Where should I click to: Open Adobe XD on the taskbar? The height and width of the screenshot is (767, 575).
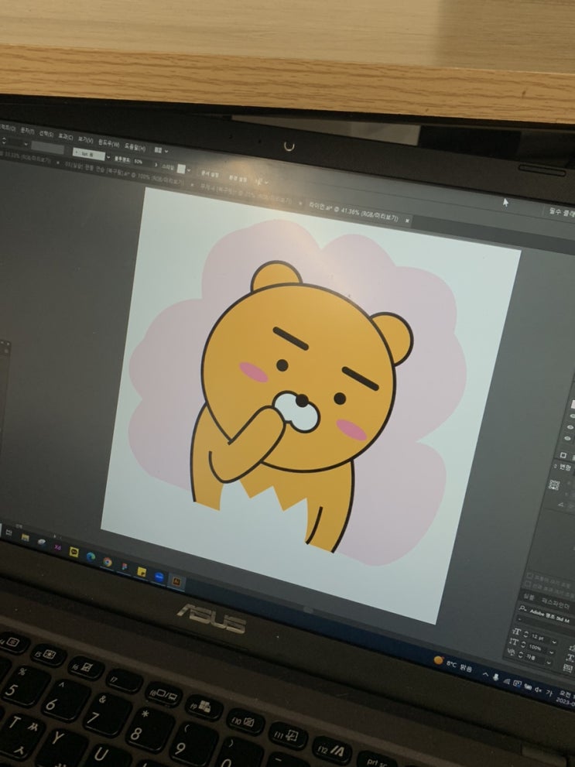[57, 547]
